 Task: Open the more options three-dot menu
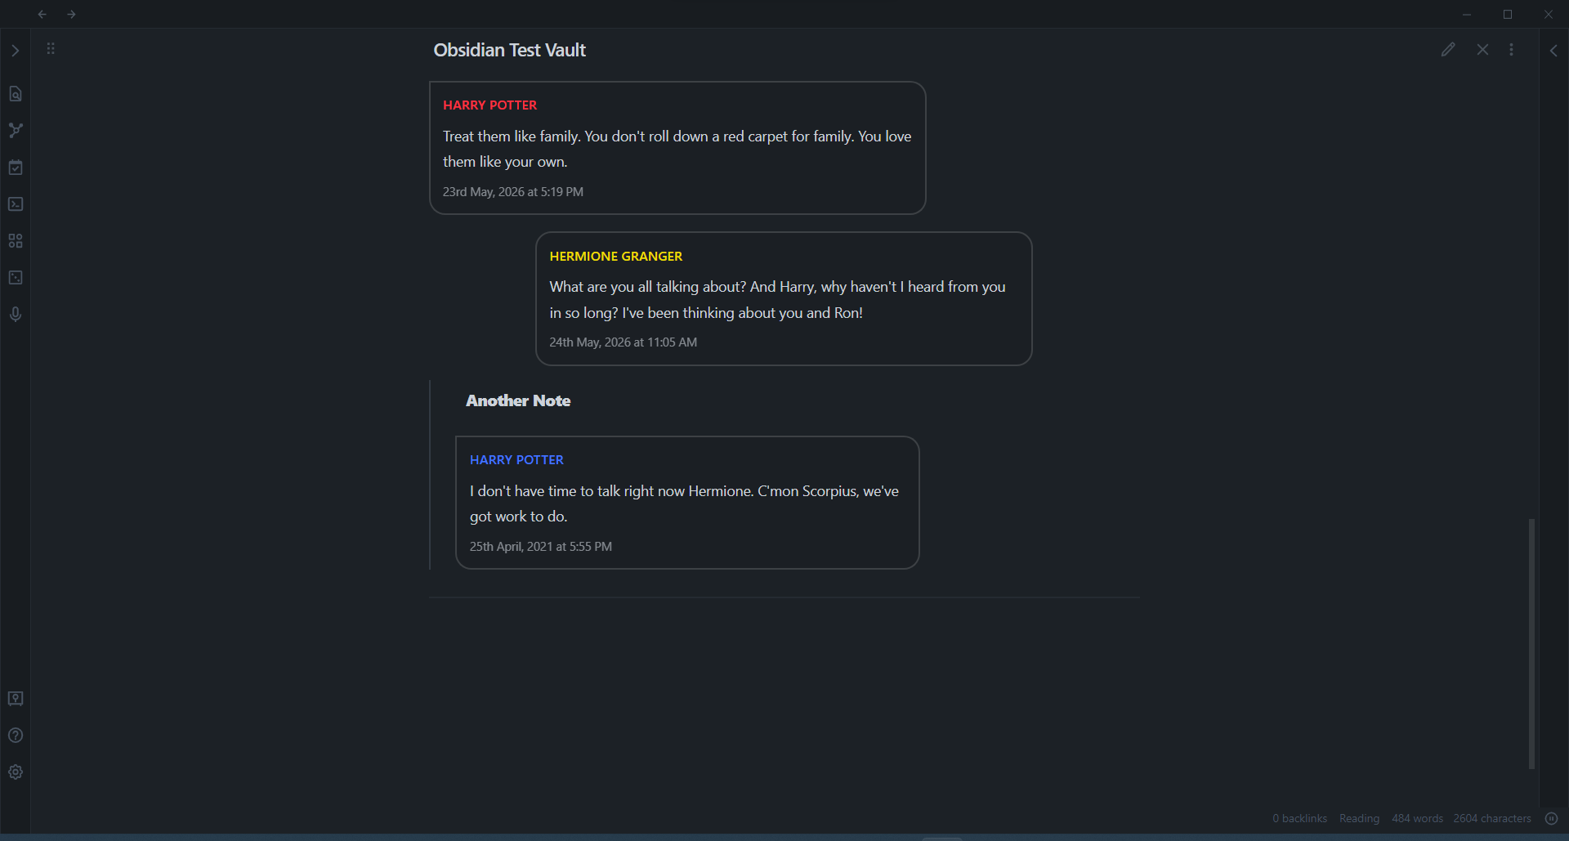point(1512,49)
